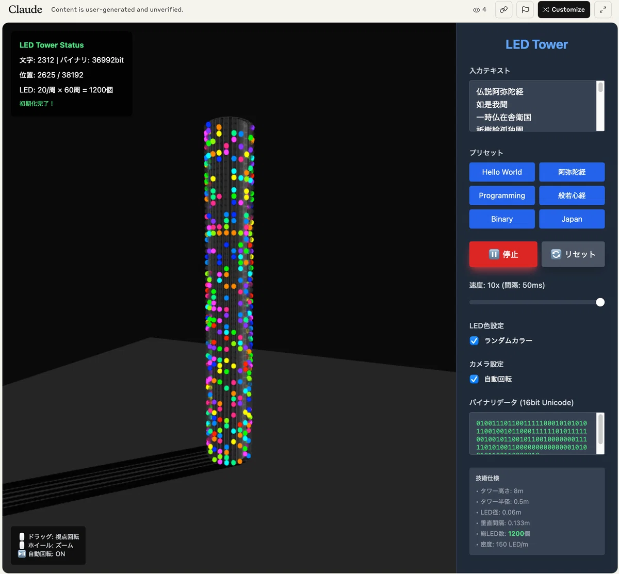
Task: Open the fullscreen expand icon
Action: point(603,9)
